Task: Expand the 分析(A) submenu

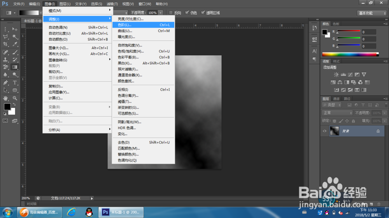Action: click(x=78, y=130)
